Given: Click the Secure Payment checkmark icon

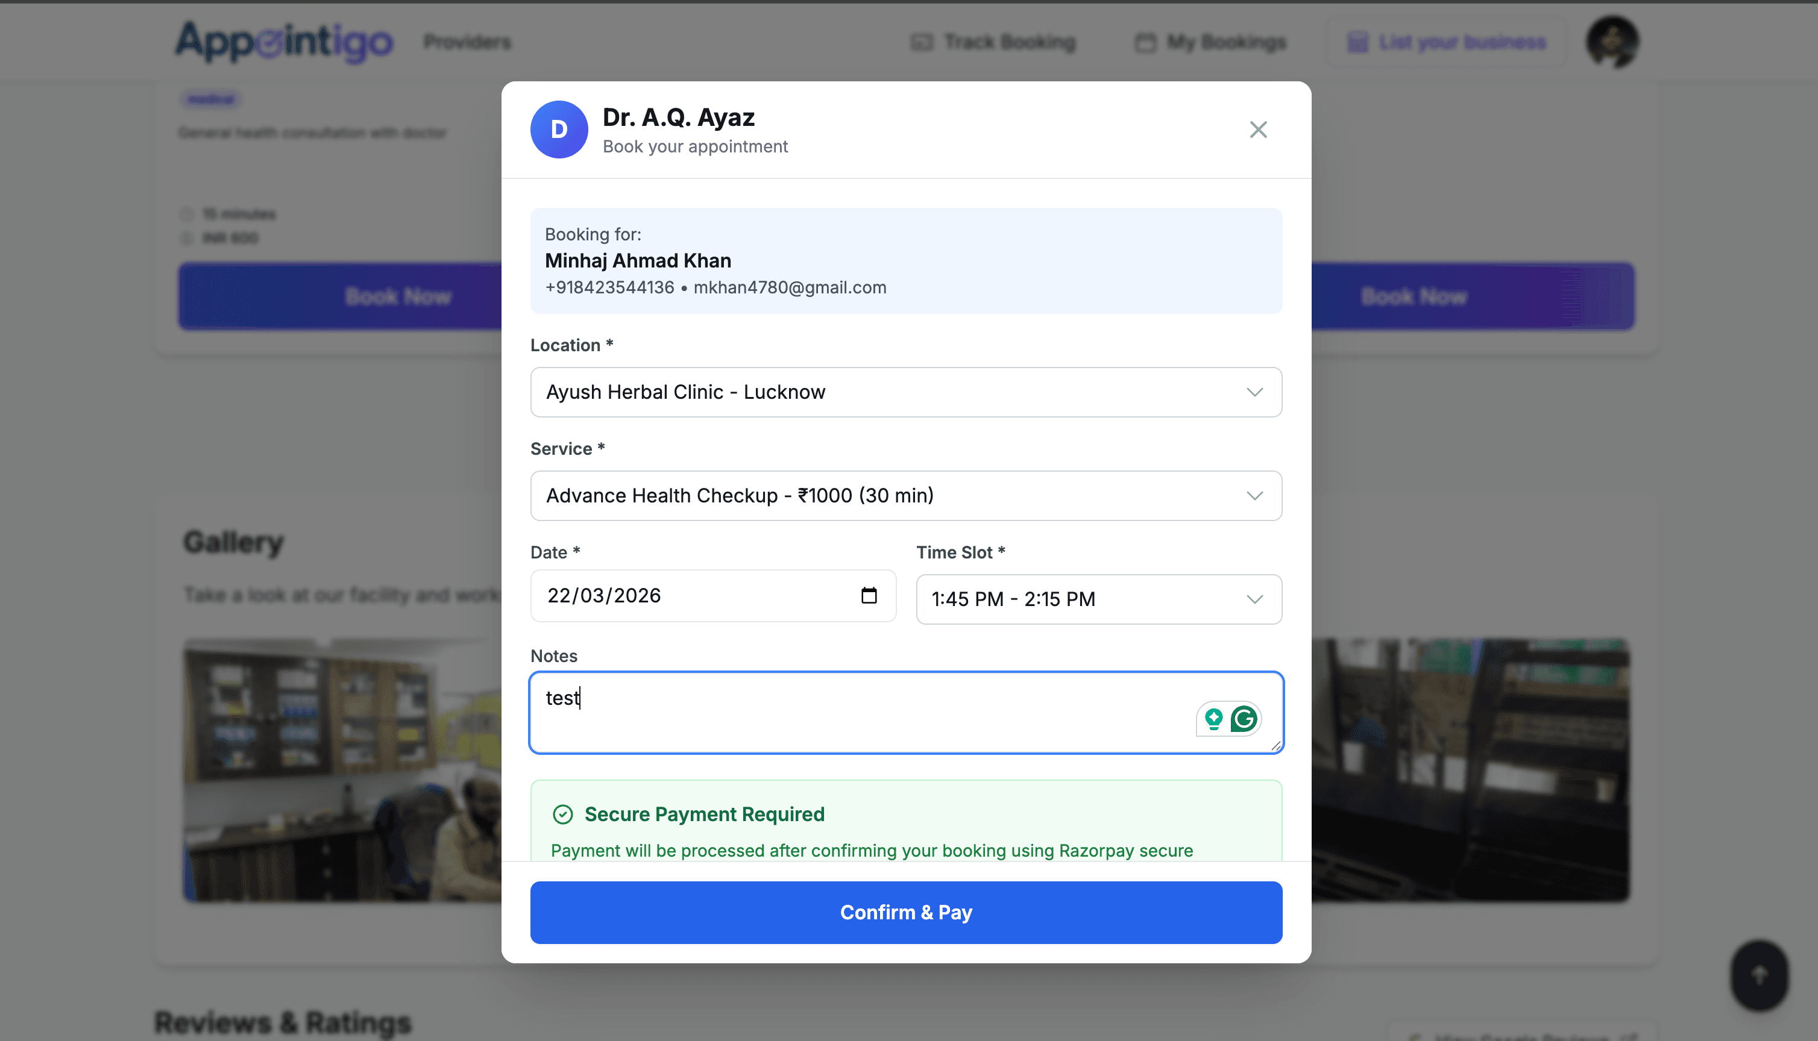Looking at the screenshot, I should tap(564, 814).
